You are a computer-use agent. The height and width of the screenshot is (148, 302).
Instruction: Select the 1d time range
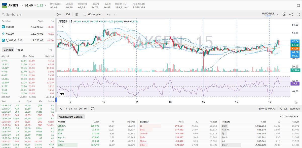coord(85,109)
